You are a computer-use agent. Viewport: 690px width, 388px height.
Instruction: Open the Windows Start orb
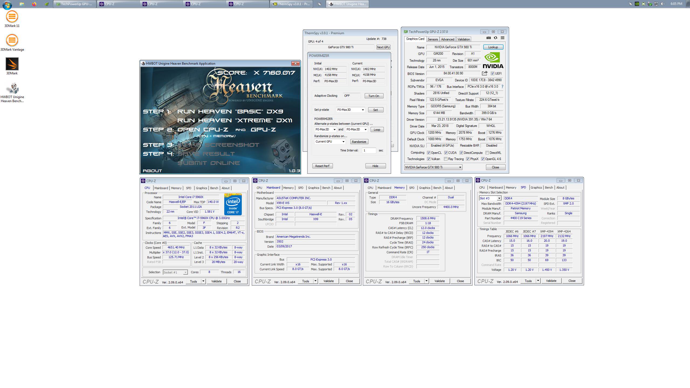point(7,4)
